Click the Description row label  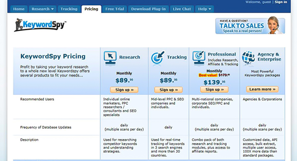tap(29, 140)
